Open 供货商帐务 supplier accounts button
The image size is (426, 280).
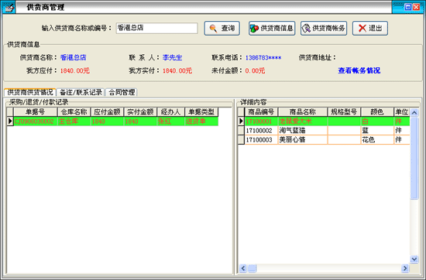[324, 28]
